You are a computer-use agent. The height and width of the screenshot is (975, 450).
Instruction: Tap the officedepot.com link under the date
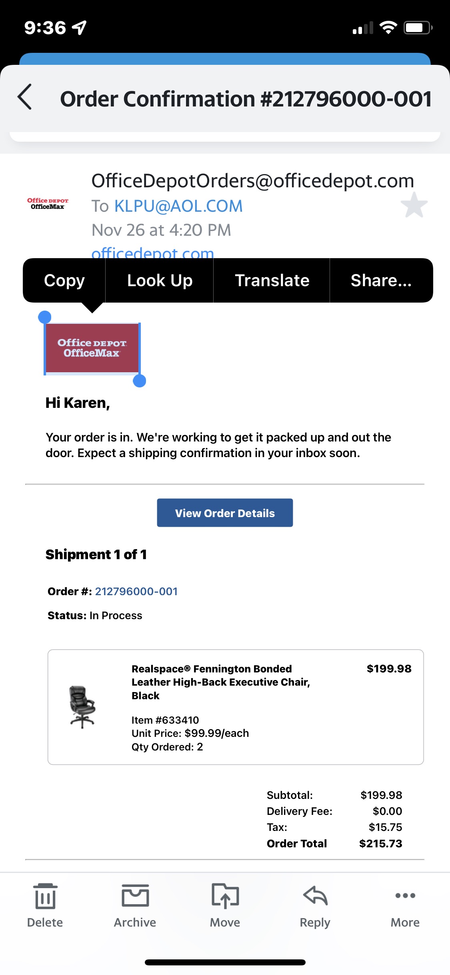[x=152, y=252]
